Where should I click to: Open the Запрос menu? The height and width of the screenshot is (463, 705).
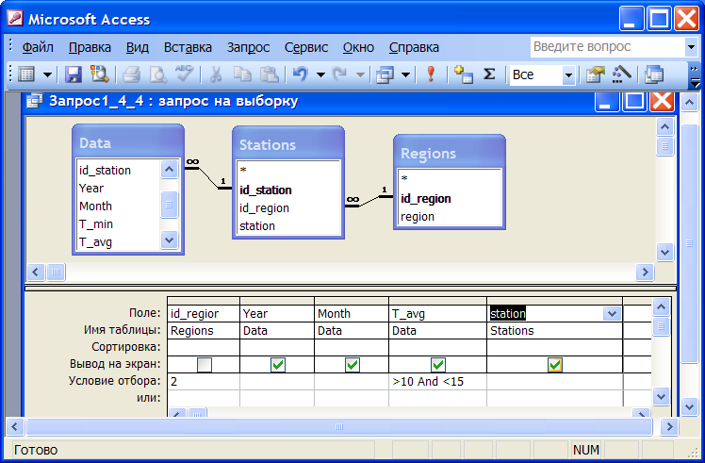click(x=248, y=47)
